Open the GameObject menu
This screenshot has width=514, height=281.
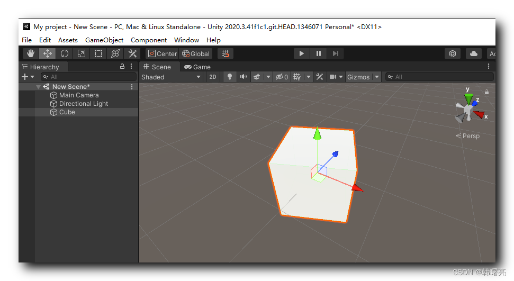point(104,40)
